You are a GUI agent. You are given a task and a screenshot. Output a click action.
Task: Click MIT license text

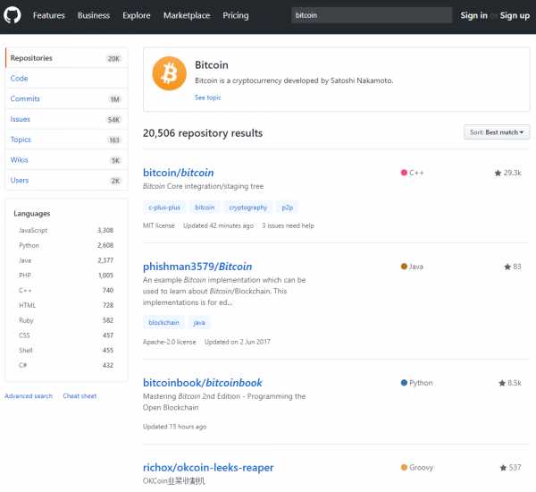pos(159,225)
